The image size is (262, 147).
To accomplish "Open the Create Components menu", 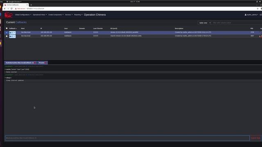I will pyautogui.click(x=56, y=15).
